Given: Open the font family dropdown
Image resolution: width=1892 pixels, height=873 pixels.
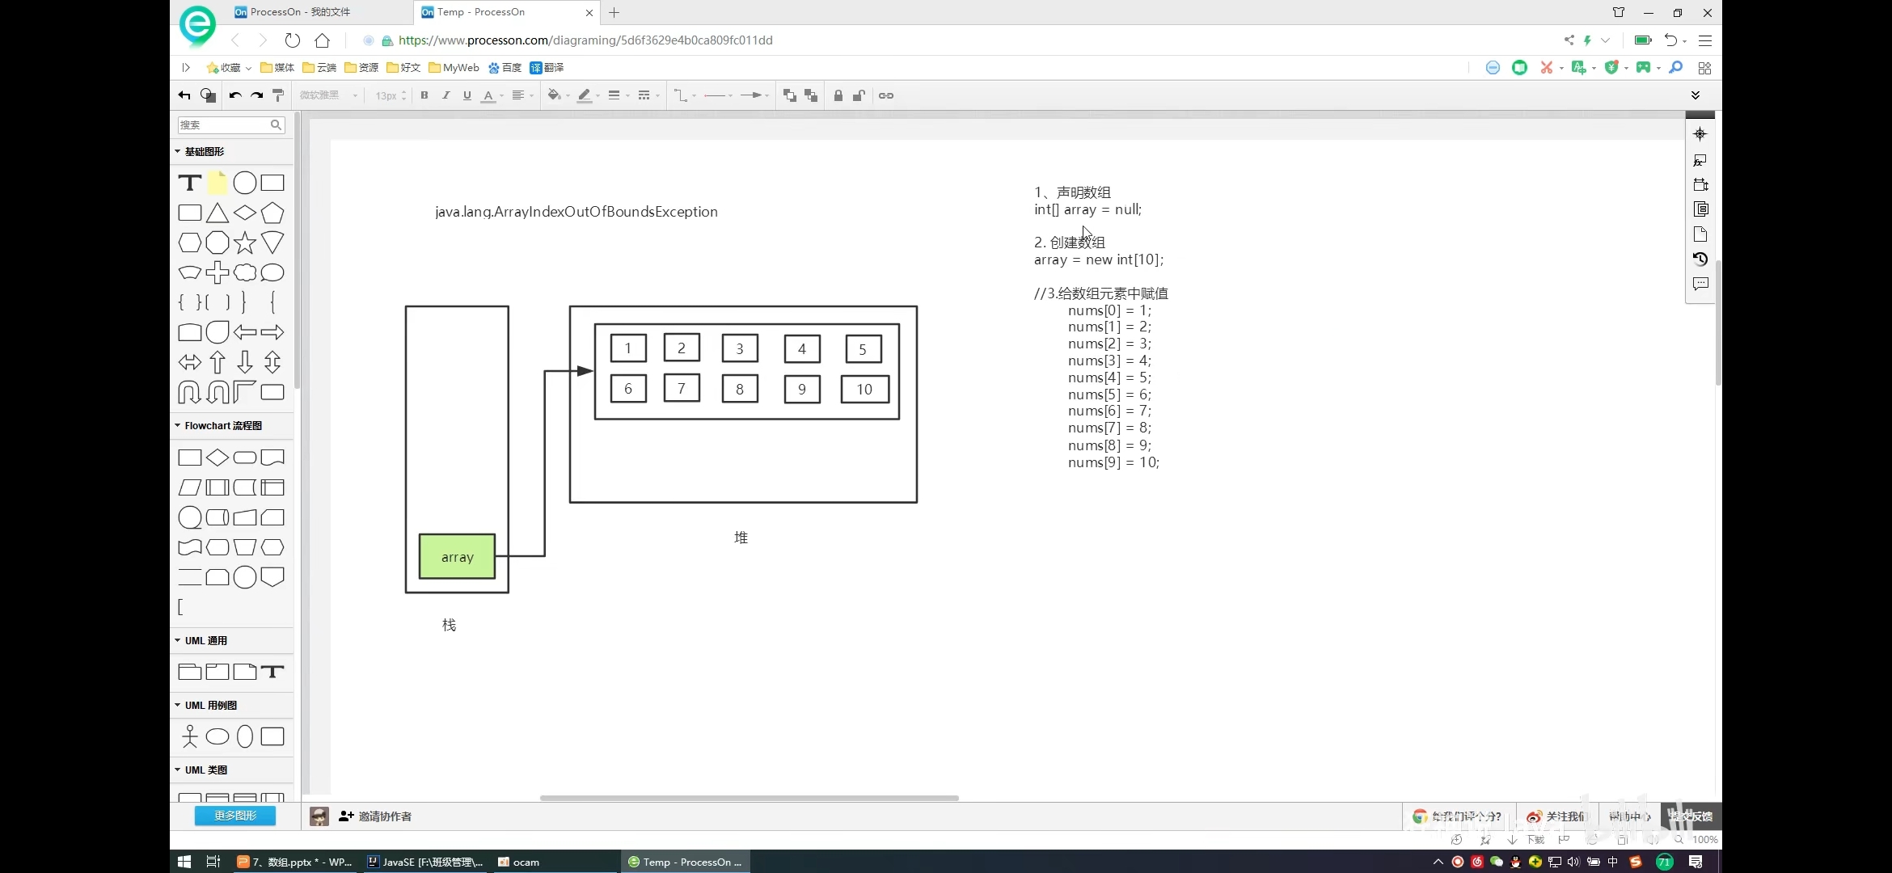Looking at the screenshot, I should pyautogui.click(x=328, y=95).
